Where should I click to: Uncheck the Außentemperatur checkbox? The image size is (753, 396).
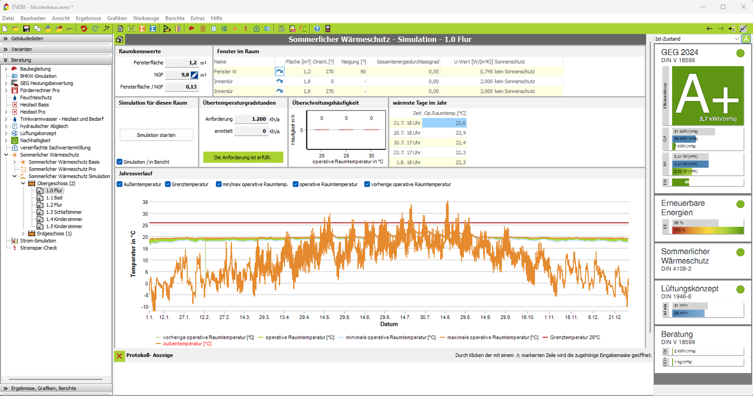click(x=120, y=185)
